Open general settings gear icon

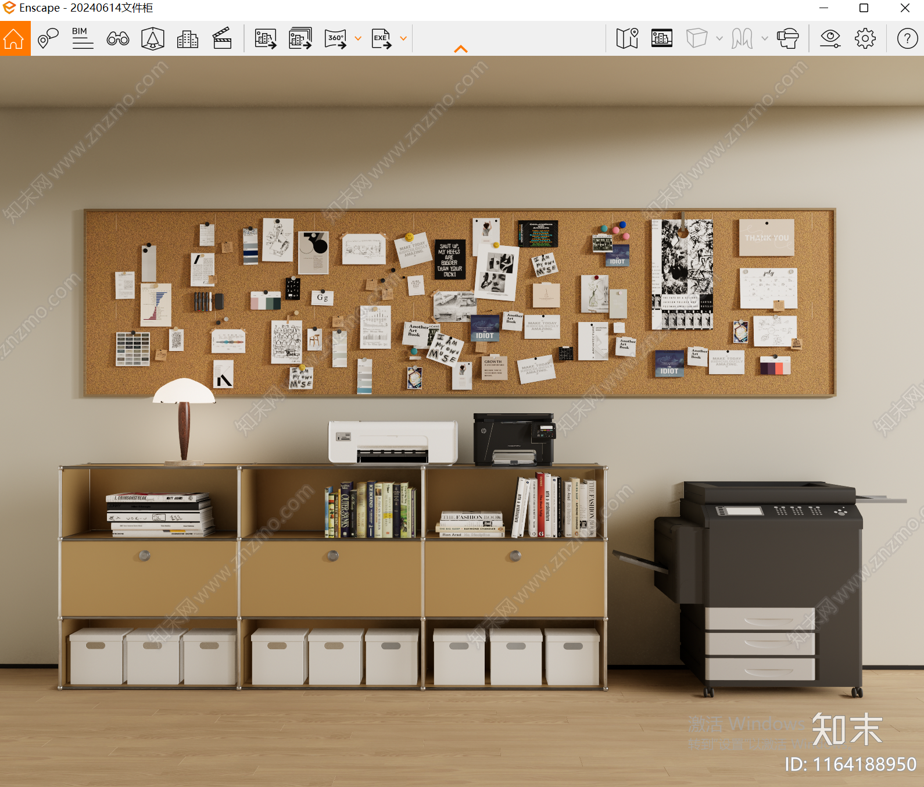click(865, 39)
